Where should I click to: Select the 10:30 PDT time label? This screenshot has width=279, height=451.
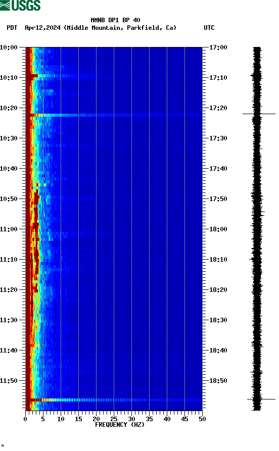(x=9, y=138)
